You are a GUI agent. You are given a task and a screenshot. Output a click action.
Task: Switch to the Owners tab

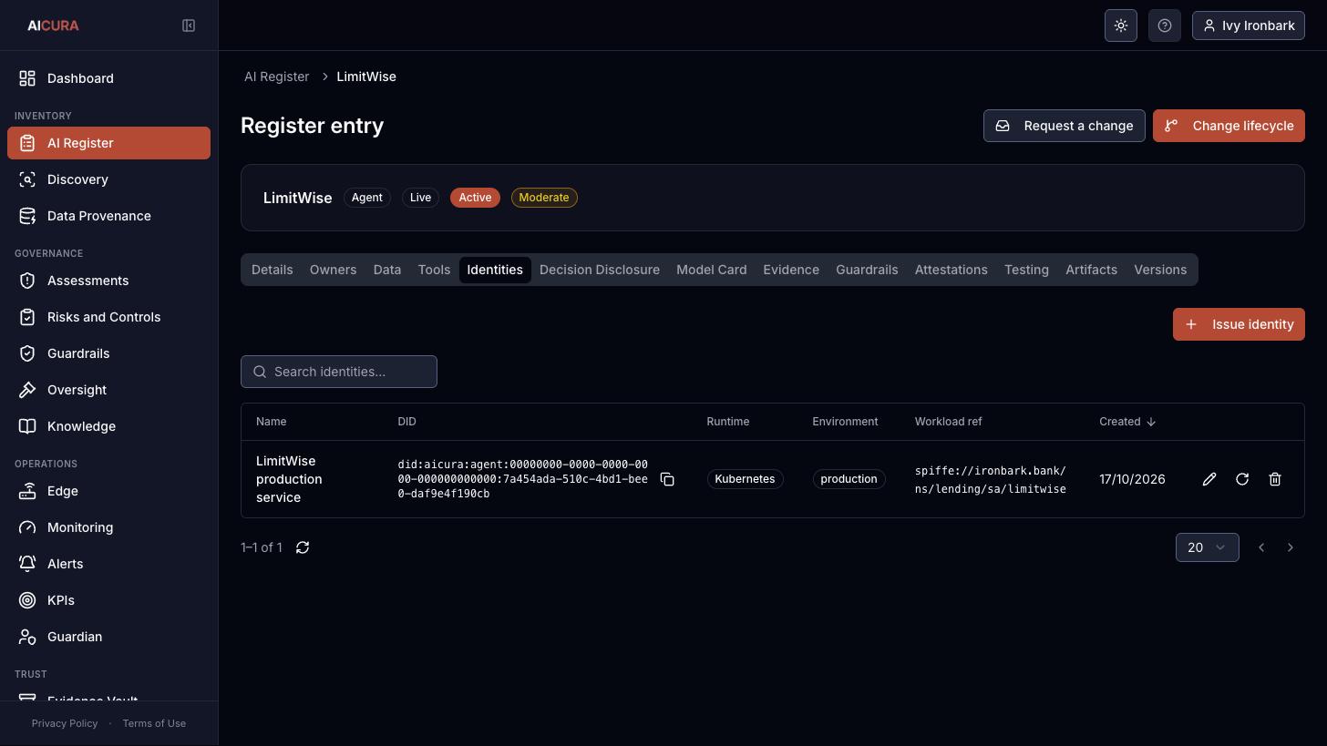(333, 270)
